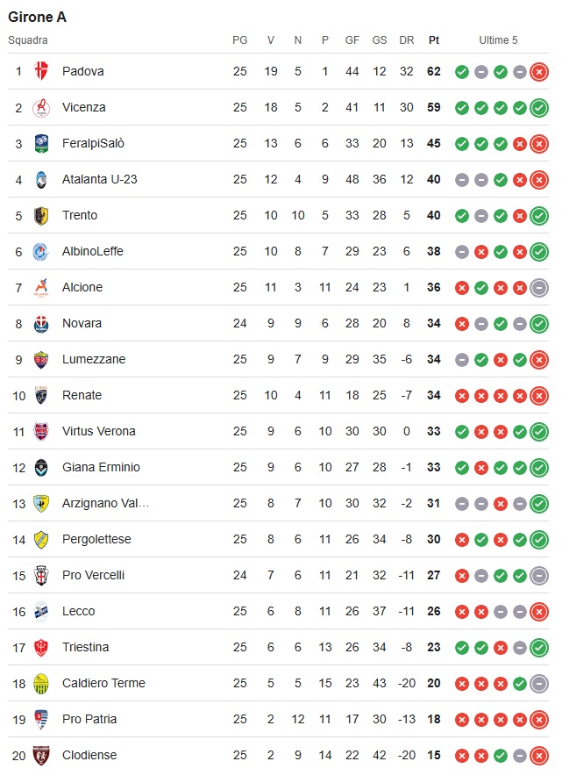562x783 pixels.
Task: Open the Giana Erminio team link
Action: 101,467
